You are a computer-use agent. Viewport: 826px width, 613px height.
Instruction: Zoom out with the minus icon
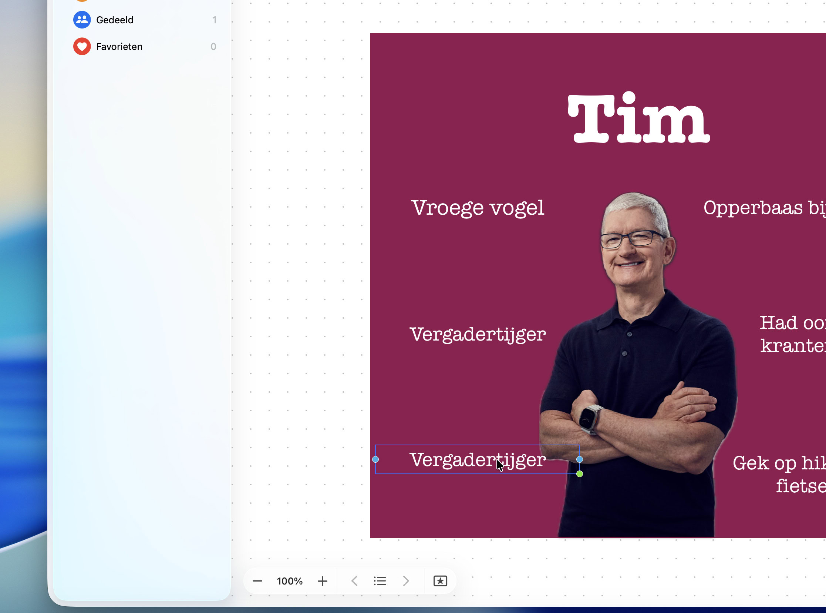[257, 581]
